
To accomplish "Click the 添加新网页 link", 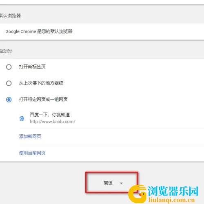I will [30, 136].
